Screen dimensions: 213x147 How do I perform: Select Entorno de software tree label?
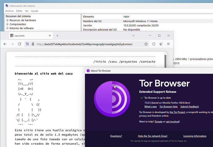pos(22,28)
